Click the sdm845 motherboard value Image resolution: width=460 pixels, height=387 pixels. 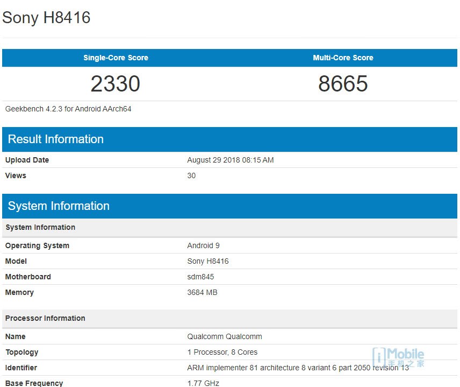[200, 277]
